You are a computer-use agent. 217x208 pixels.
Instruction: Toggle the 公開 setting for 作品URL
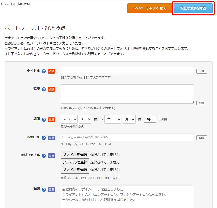(202, 138)
